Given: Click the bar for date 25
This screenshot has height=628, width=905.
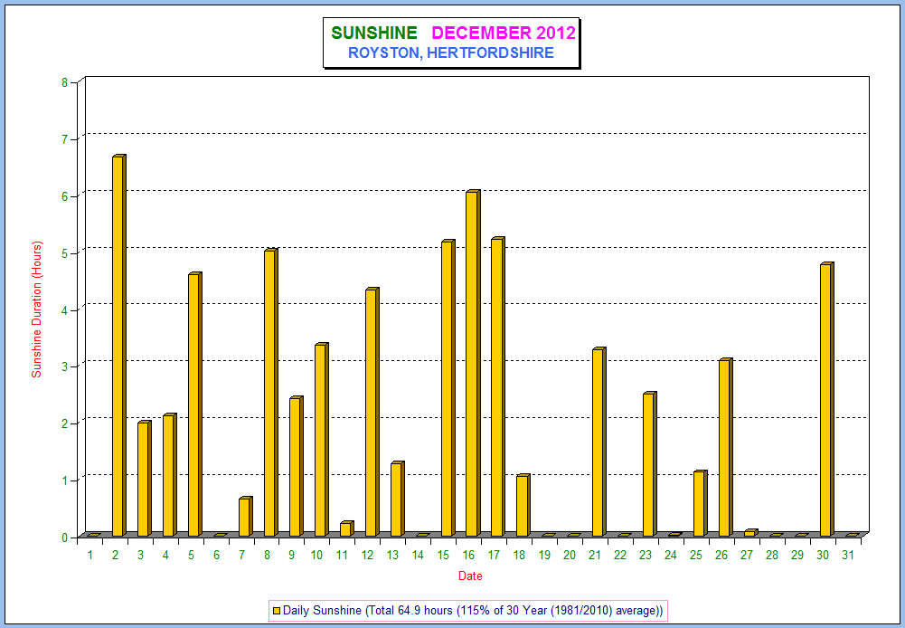Looking at the screenshot, I should pos(700,503).
